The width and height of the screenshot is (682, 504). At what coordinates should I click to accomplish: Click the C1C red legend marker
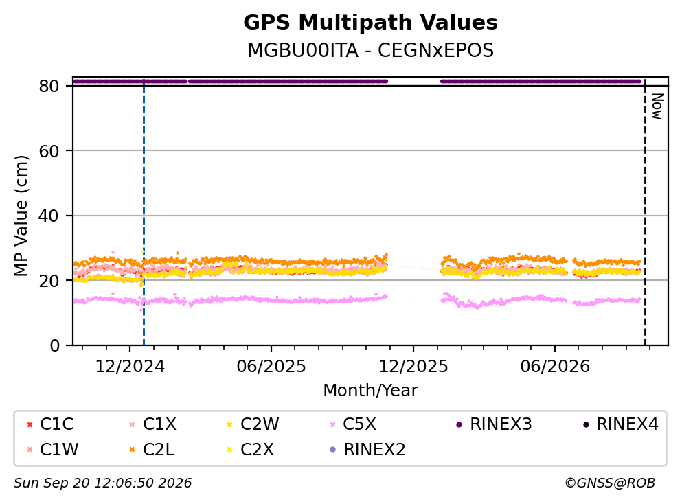[x=30, y=425]
